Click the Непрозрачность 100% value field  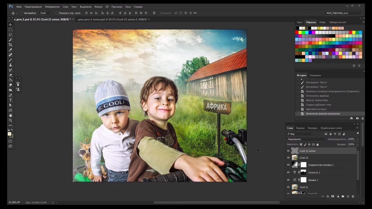pos(351,139)
